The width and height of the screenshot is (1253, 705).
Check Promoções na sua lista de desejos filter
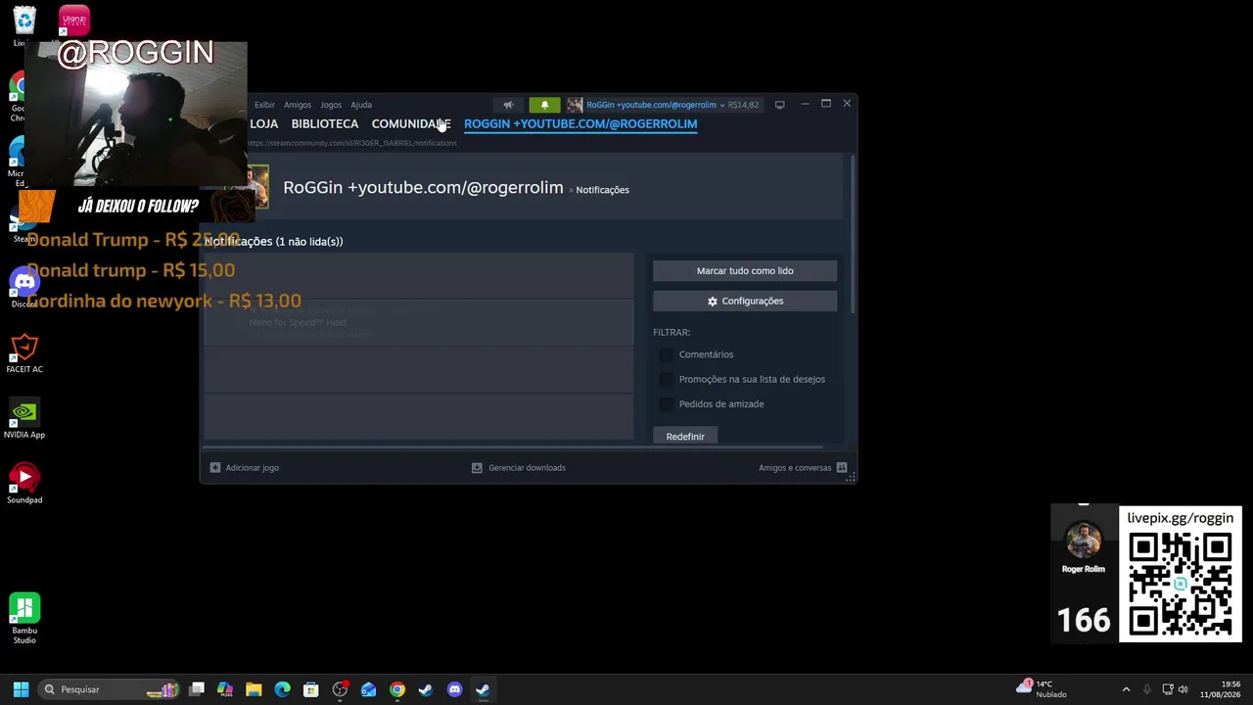click(667, 379)
